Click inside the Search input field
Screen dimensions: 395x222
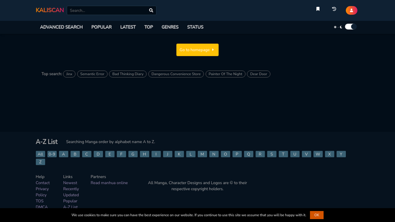108,10
